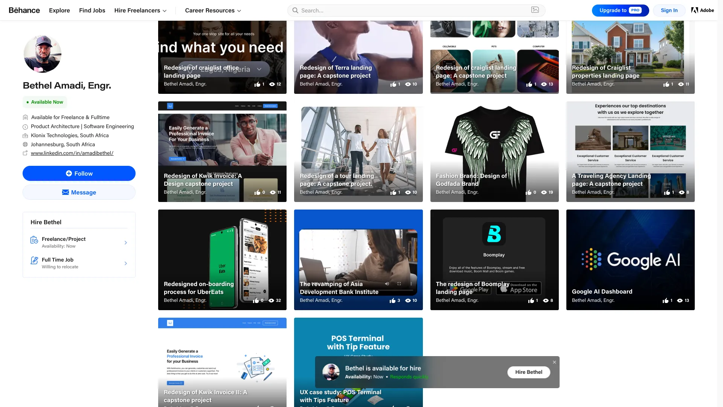
Task: Click the Available Now status badge
Action: [45, 102]
